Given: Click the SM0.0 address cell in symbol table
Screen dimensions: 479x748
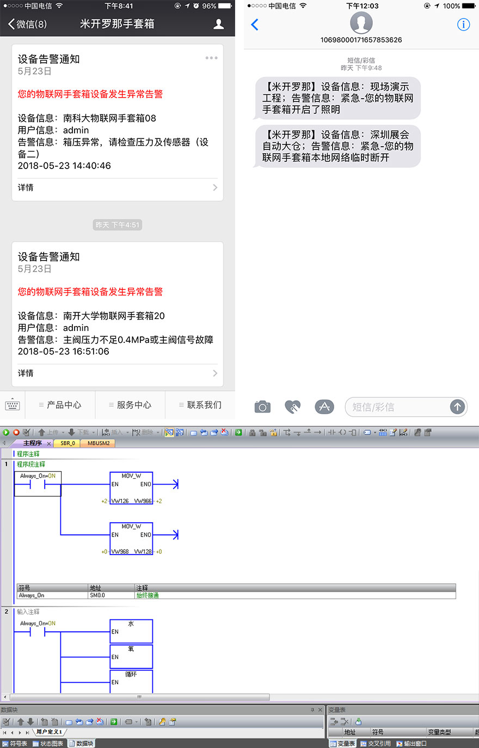Looking at the screenshot, I should (x=112, y=595).
